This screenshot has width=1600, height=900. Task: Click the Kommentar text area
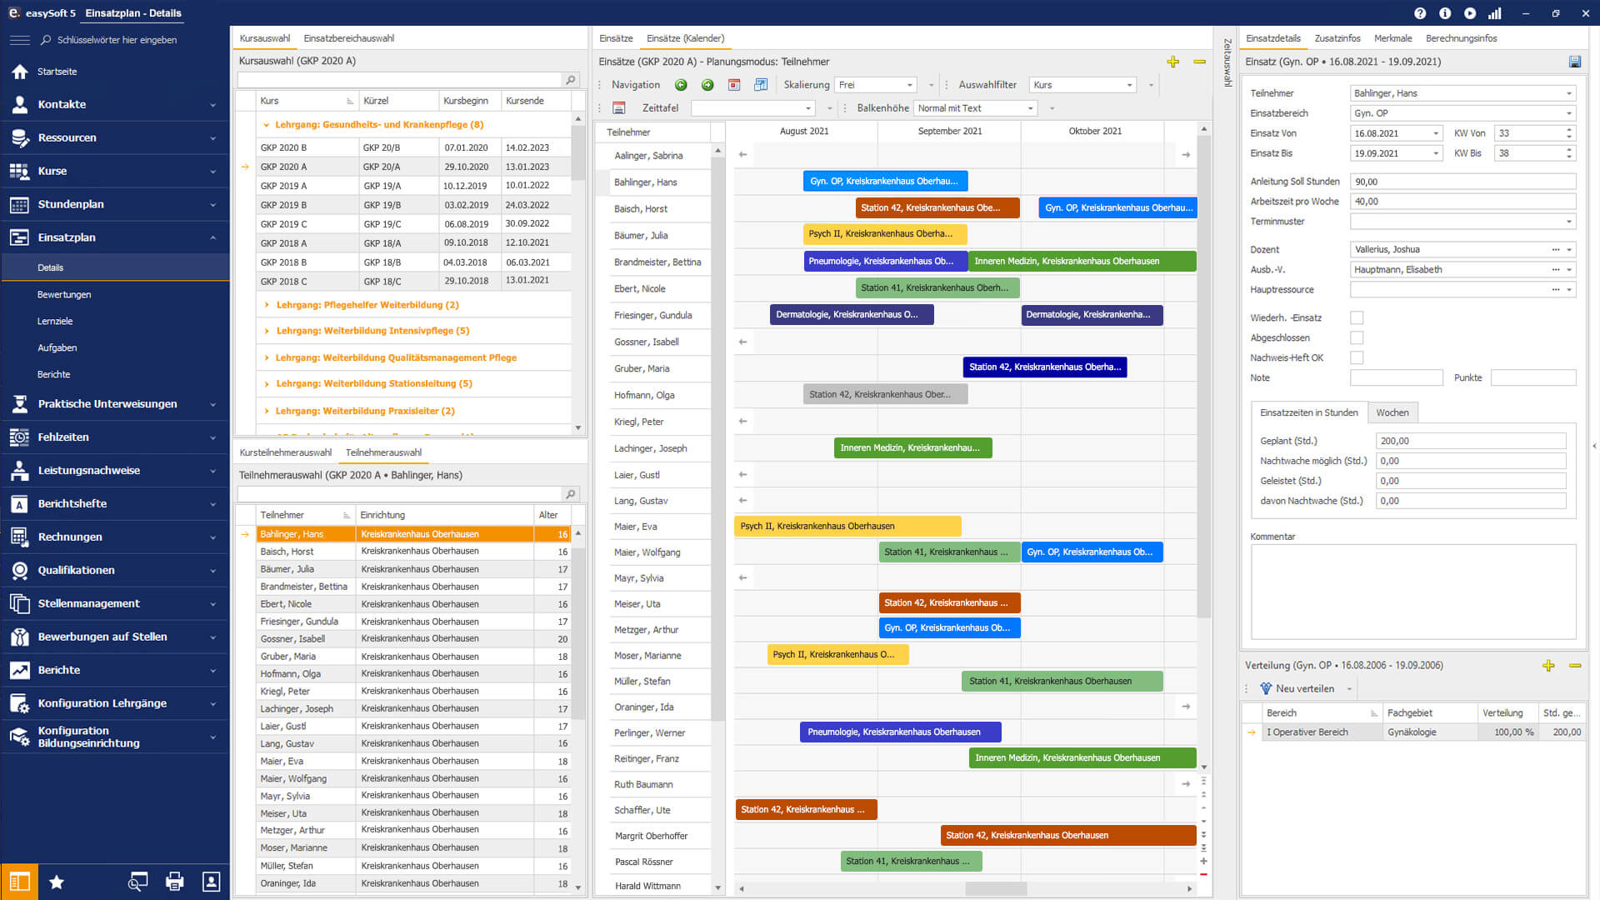tap(1412, 591)
